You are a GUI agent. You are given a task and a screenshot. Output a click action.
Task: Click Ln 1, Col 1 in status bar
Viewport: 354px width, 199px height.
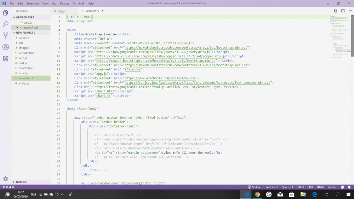click(x=272, y=187)
